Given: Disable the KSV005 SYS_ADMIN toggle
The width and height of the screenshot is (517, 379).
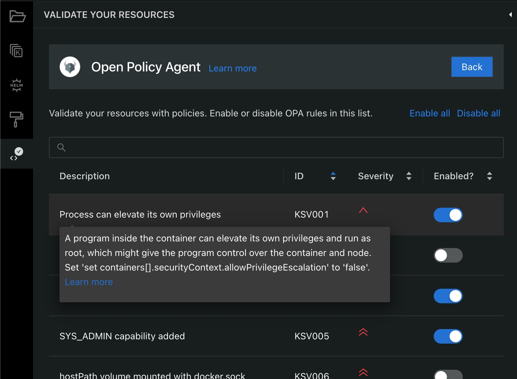Looking at the screenshot, I should pyautogui.click(x=448, y=336).
